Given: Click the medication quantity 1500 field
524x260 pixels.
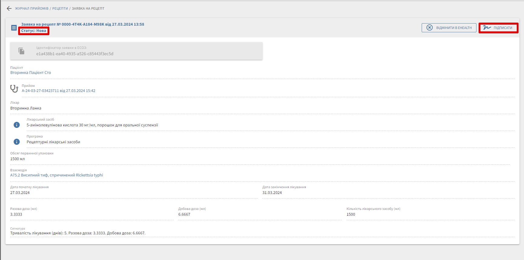Looking at the screenshot, I should (351, 214).
